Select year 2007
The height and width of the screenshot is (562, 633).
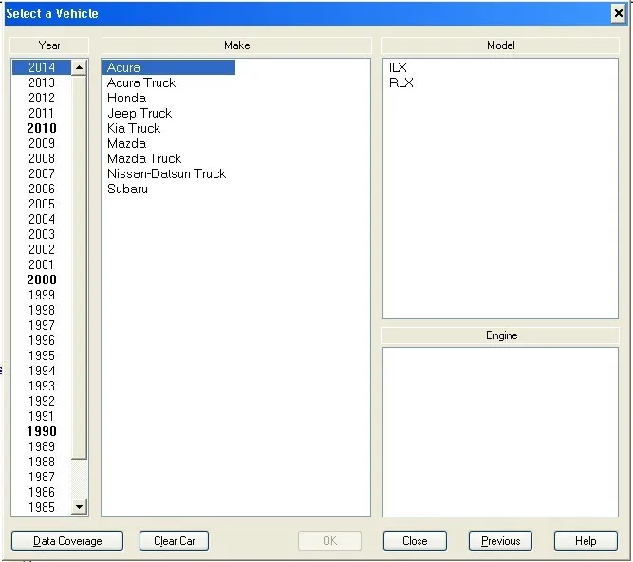tap(42, 173)
